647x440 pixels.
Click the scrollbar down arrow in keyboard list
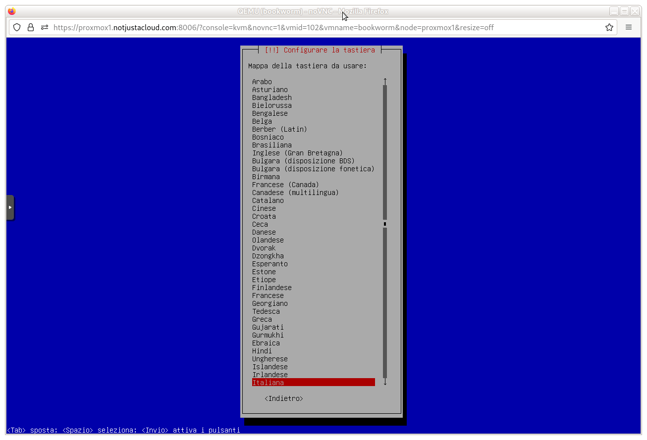[x=385, y=382]
